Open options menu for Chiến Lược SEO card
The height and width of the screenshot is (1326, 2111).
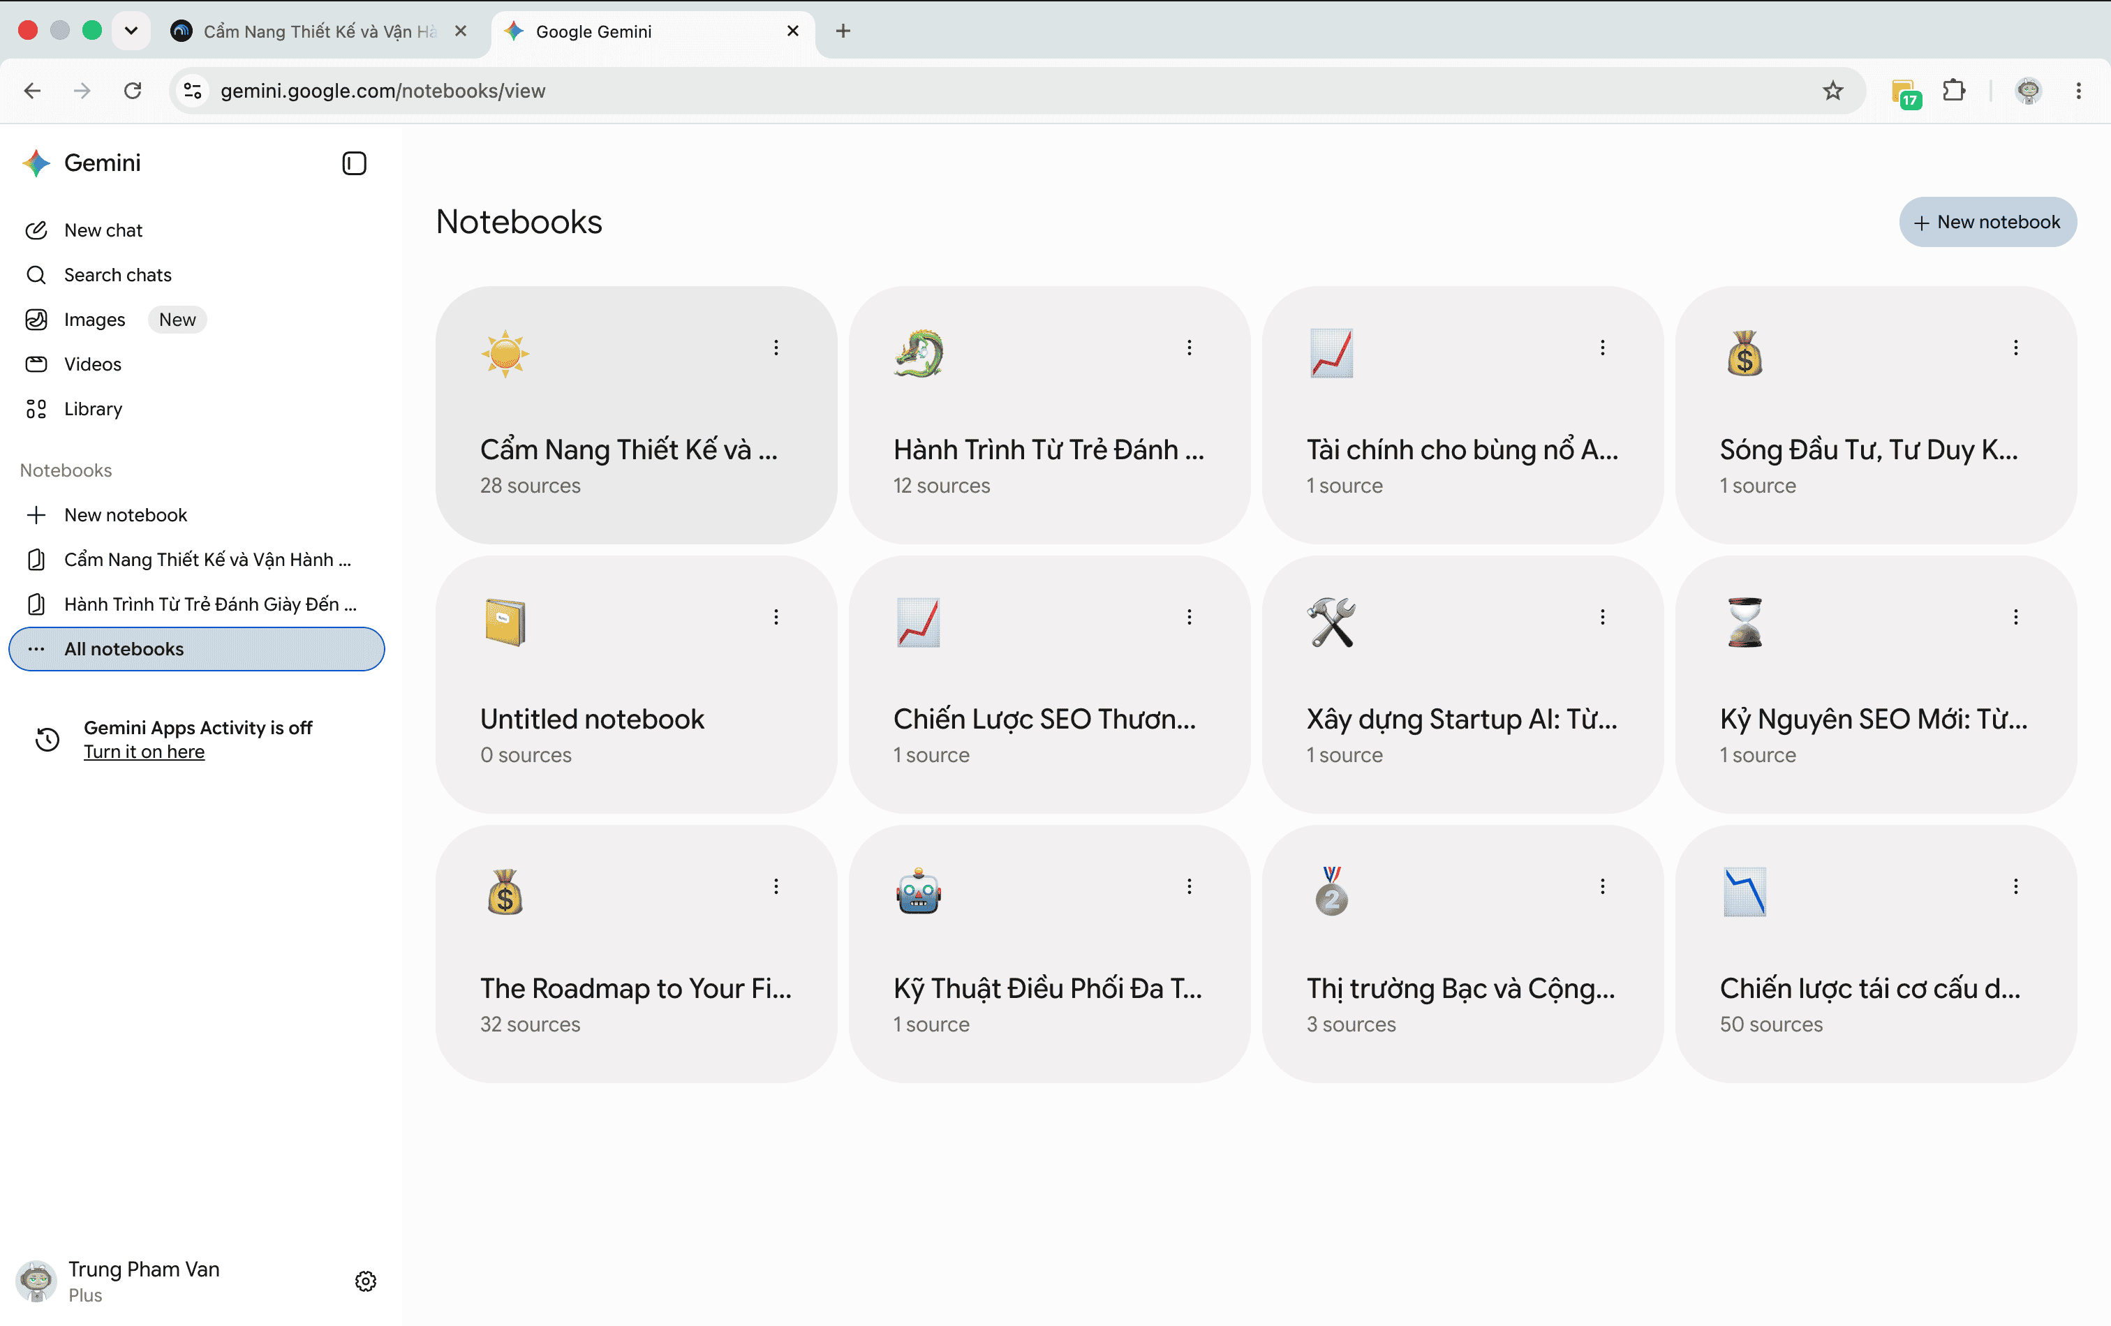pyautogui.click(x=1190, y=617)
